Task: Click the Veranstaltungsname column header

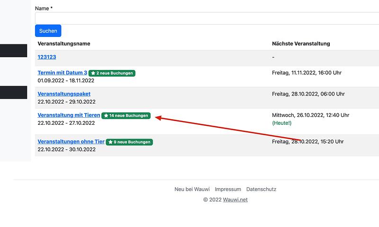Action: tap(64, 44)
